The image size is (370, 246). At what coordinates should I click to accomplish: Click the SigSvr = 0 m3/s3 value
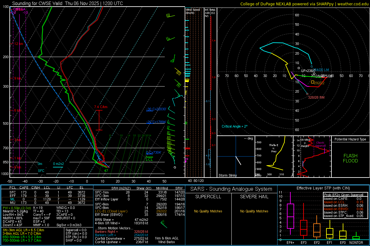69,225
